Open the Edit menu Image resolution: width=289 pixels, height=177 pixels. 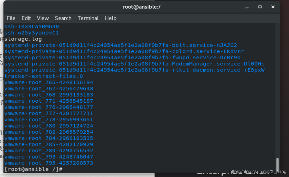[x=26, y=18]
